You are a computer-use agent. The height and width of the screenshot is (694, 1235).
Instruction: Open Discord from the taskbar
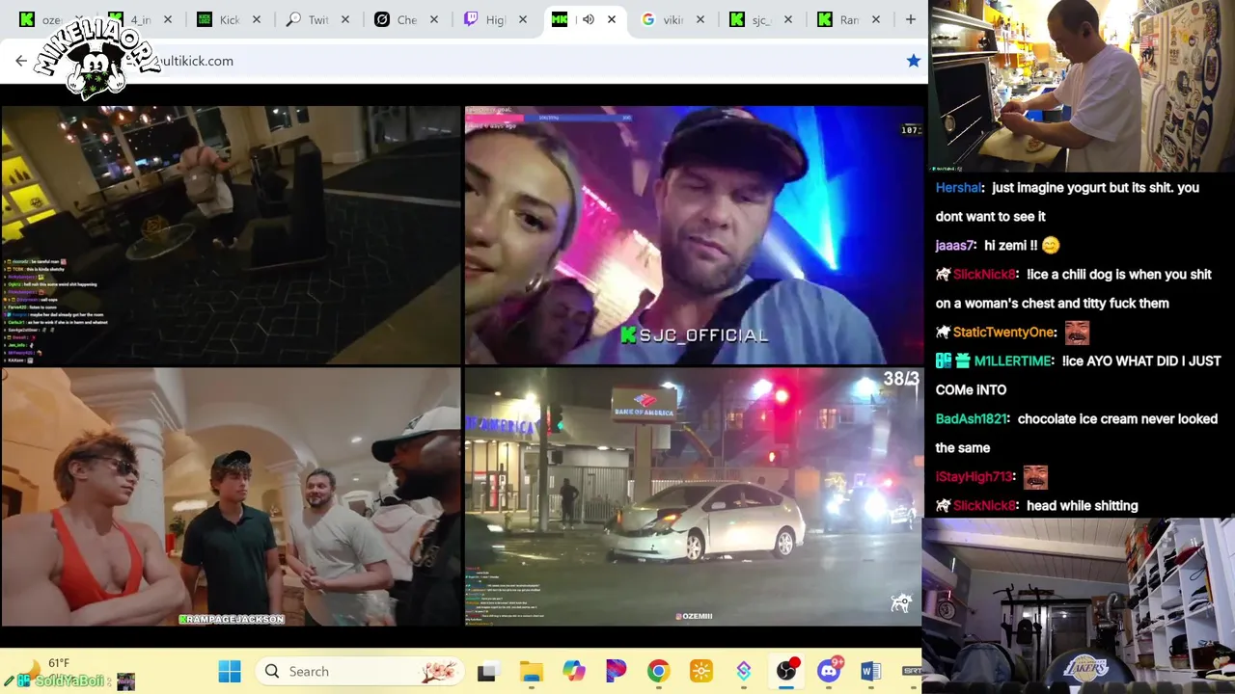(829, 672)
